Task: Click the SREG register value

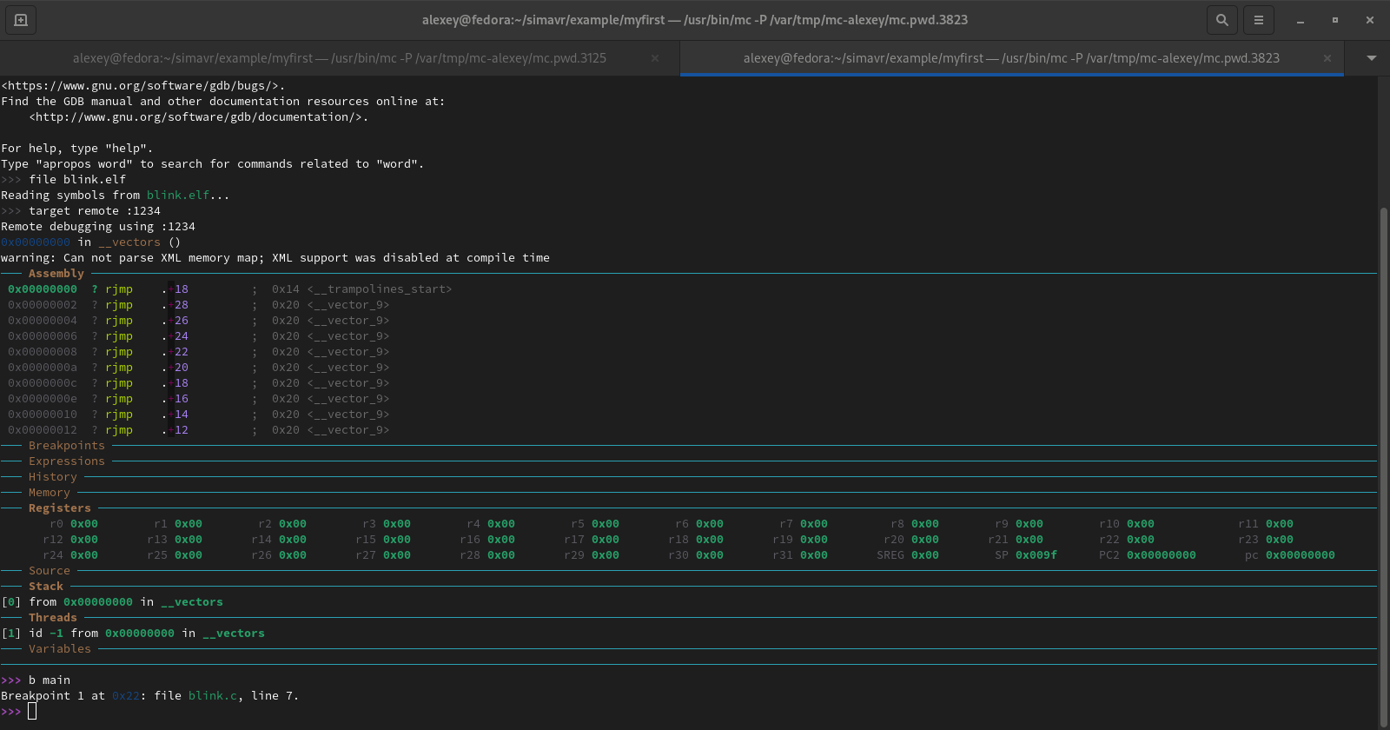Action: coord(925,555)
